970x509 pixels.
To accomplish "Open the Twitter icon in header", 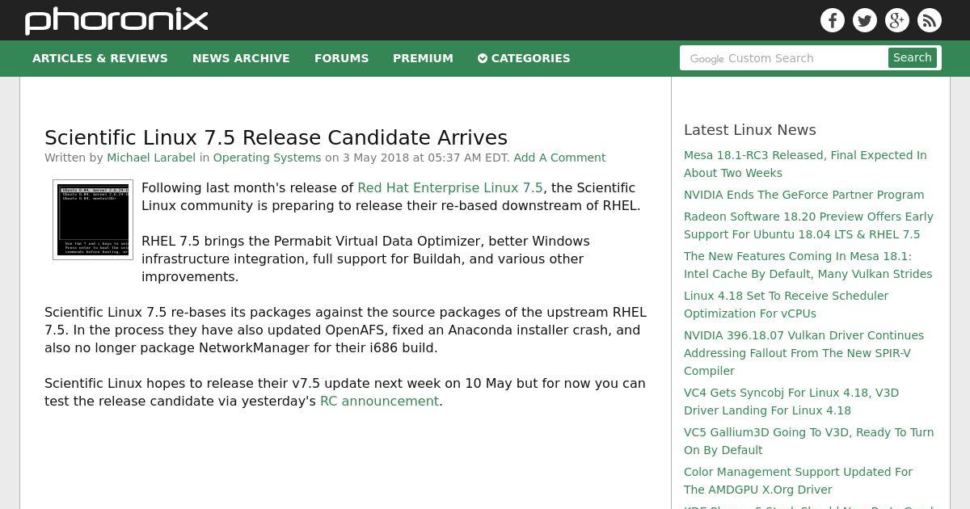I will click(865, 20).
